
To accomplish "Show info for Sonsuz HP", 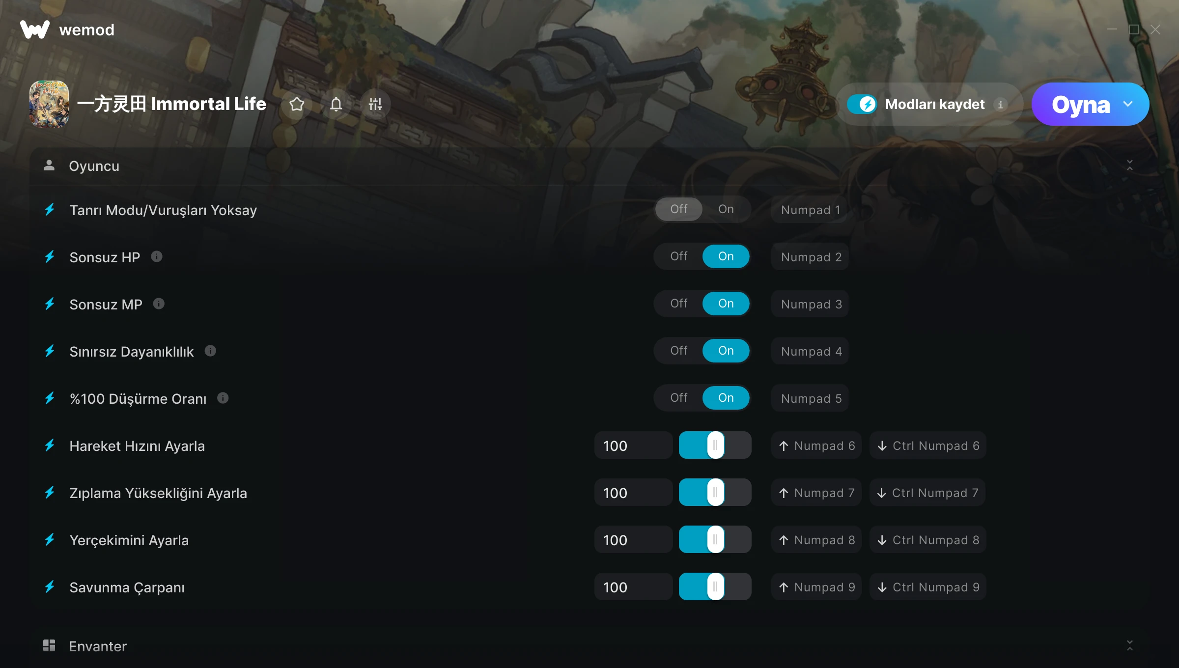I will tap(157, 256).
